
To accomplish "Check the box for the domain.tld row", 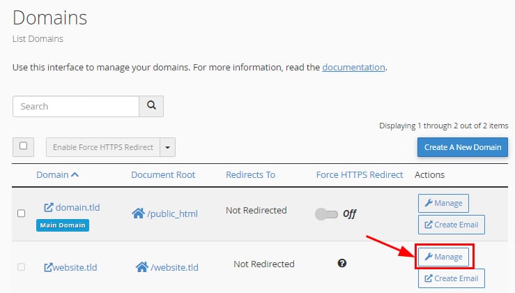I will tap(21, 213).
